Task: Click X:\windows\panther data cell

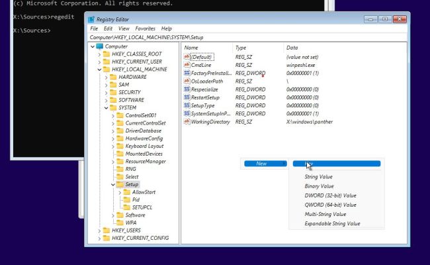Action: click(x=310, y=122)
